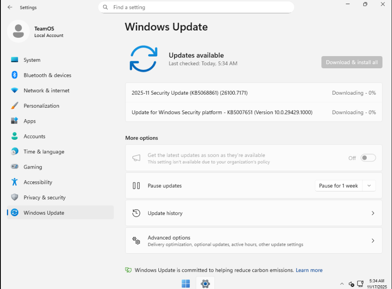Click the Windows Update sidebar sync icon
This screenshot has width=392, height=289.
(15, 213)
